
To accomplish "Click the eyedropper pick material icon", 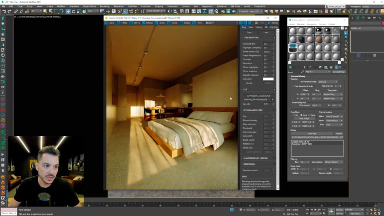I will (x=303, y=72).
